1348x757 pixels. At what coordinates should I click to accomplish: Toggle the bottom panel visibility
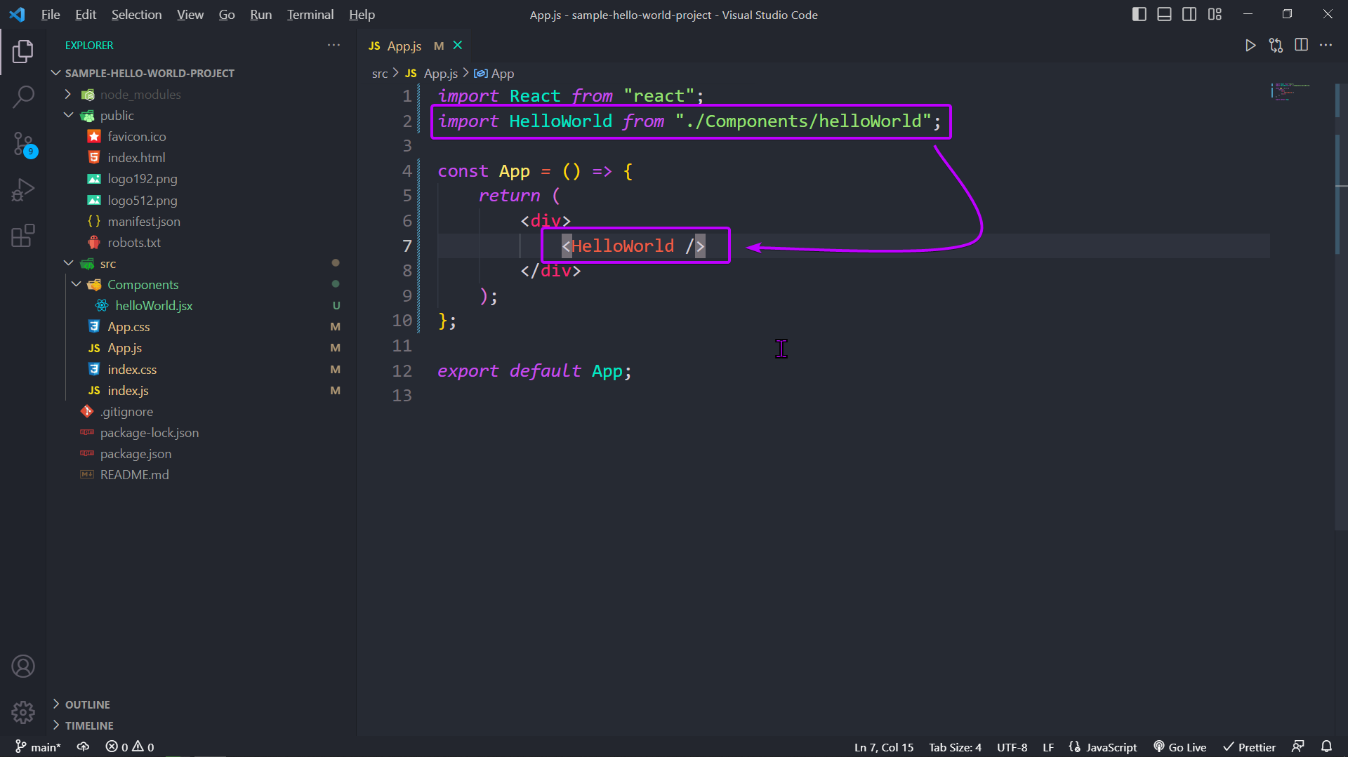pyautogui.click(x=1164, y=14)
